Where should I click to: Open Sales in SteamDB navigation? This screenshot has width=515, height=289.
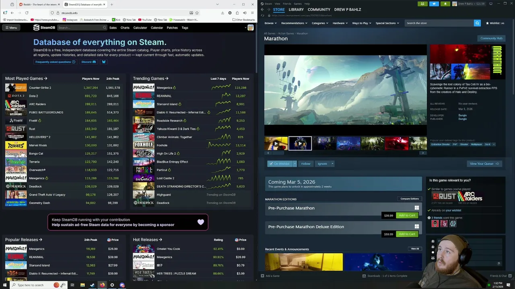[x=113, y=28]
